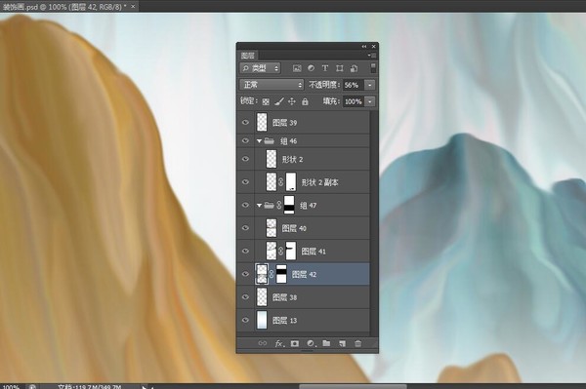The width and height of the screenshot is (586, 389).
Task: Click the mask link icon on 形状 2 副本
Action: pyautogui.click(x=281, y=182)
